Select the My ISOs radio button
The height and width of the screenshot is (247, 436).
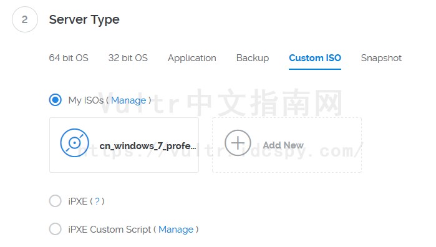click(56, 100)
